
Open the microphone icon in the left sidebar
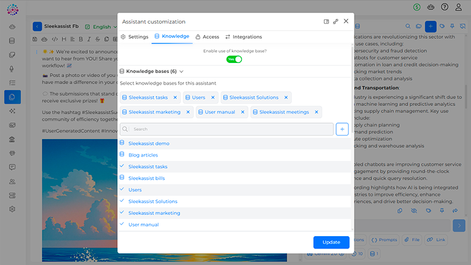point(12,69)
